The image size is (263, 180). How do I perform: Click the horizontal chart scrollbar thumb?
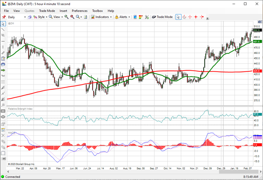click(x=238, y=171)
